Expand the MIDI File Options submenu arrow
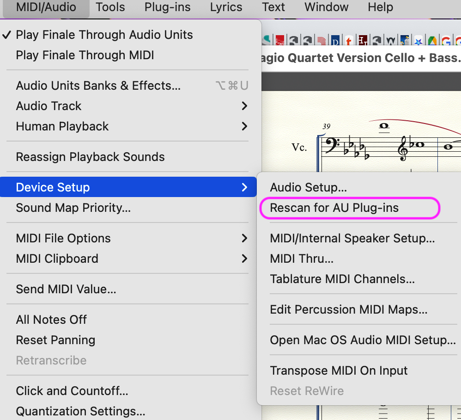Screen dimensions: 461x420 tap(244, 238)
